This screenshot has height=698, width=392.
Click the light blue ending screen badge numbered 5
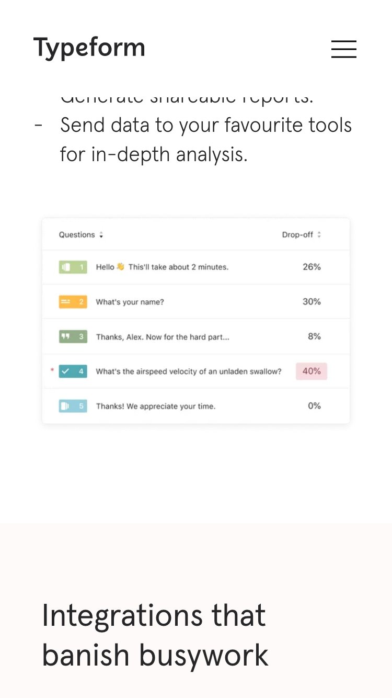tap(73, 406)
